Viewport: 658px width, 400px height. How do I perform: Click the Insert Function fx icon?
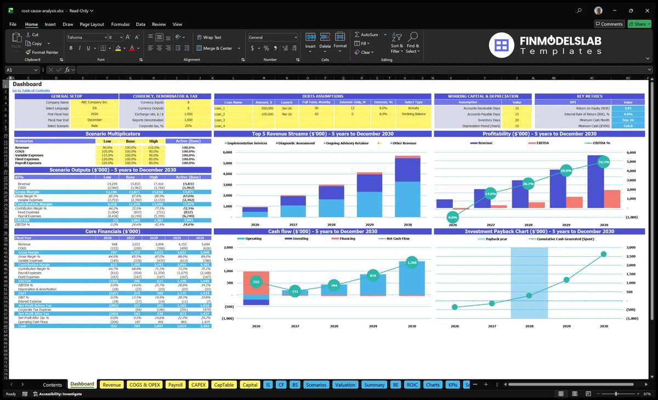[67, 70]
